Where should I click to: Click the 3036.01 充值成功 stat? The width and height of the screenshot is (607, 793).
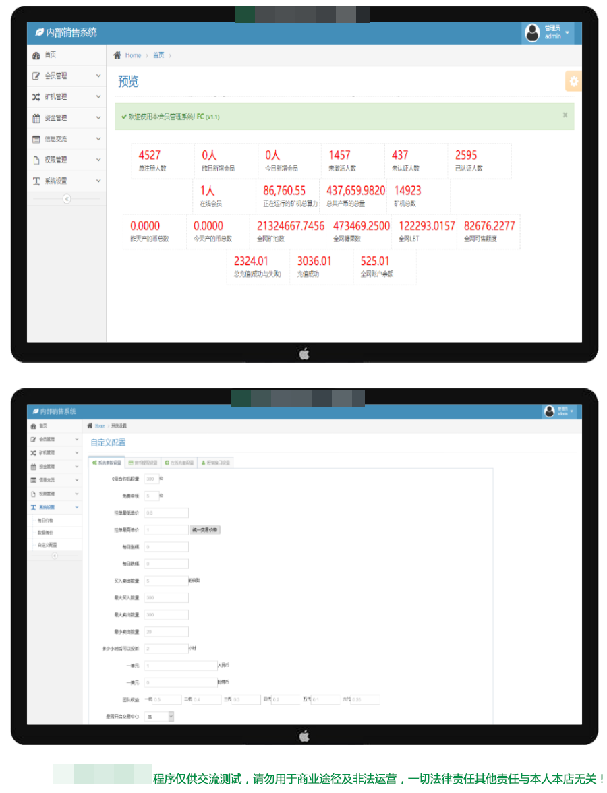coord(321,267)
